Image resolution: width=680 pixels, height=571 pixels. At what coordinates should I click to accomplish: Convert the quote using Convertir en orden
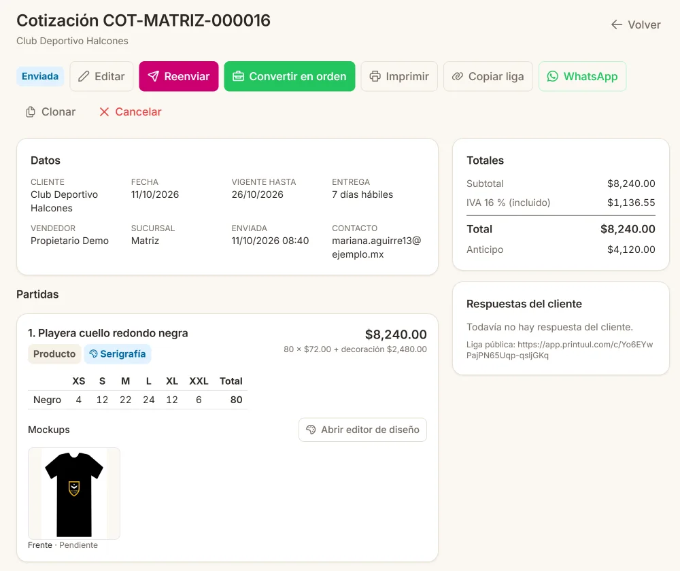(x=289, y=76)
